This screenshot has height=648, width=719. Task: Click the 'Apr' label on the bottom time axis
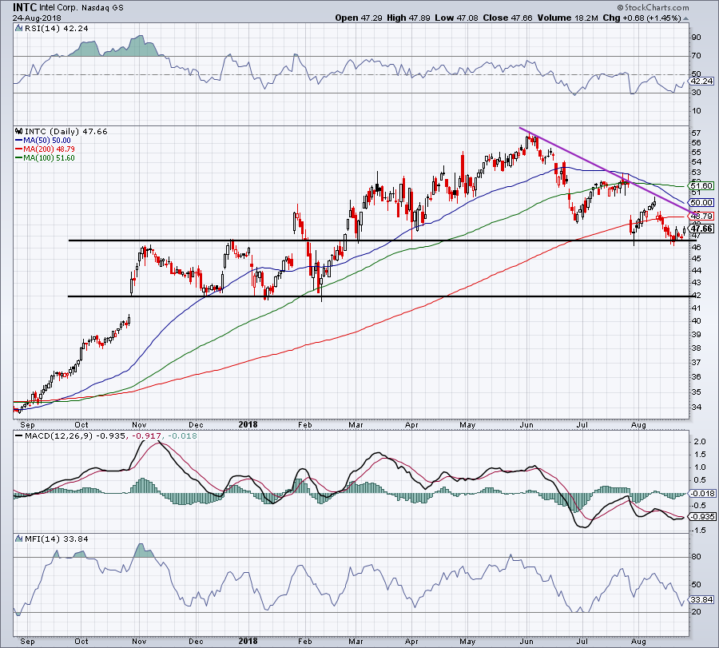411,641
